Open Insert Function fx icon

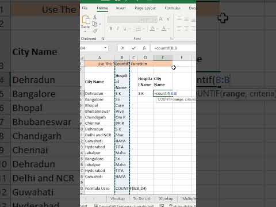(x=144, y=48)
